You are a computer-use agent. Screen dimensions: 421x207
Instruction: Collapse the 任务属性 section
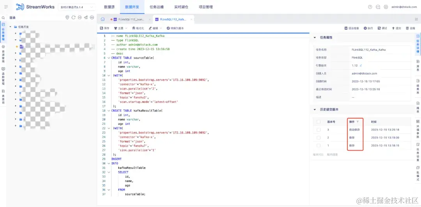point(315,37)
